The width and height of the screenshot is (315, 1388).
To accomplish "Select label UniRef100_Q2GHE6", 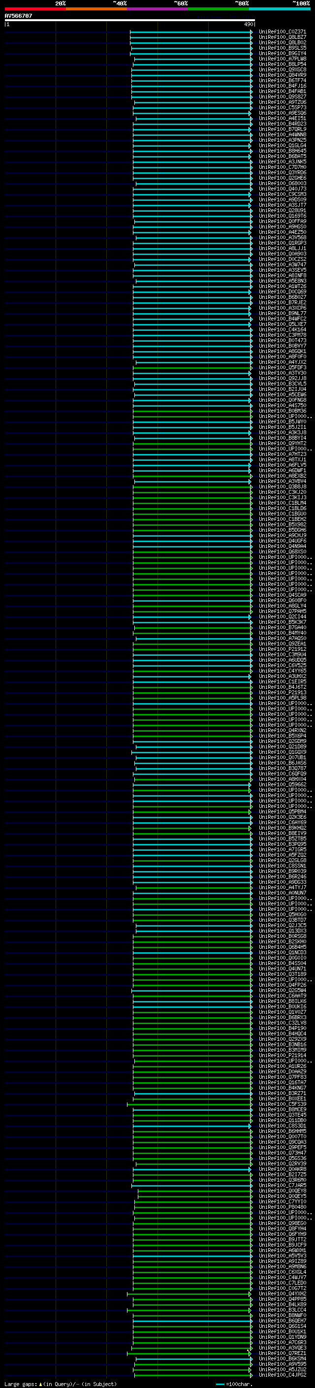I will click(x=282, y=178).
